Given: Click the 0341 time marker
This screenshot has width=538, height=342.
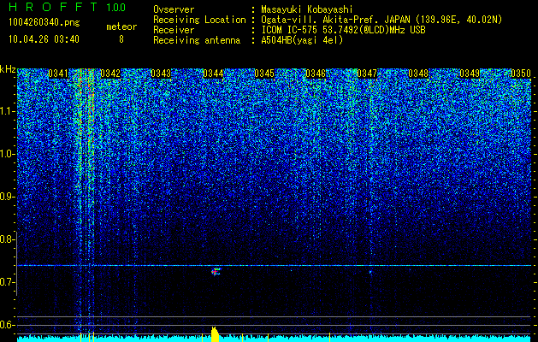Looking at the screenshot, I should tap(58, 74).
